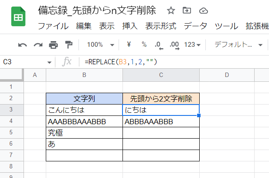Viewport: 269px width, 178px height.
Task: Click the cell containing あ
Action: pos(84,144)
